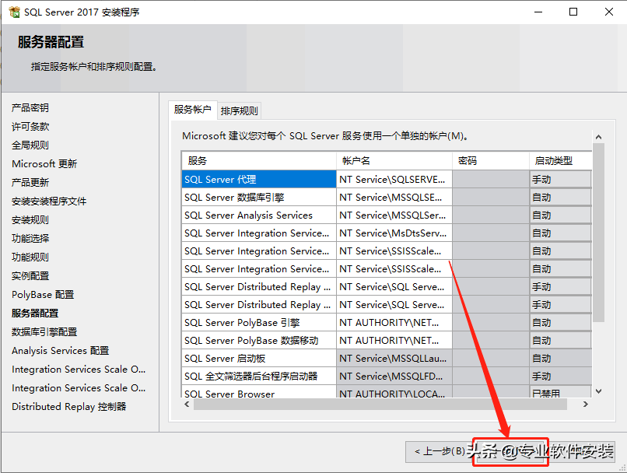Expand startup type for SQL Server 数据库引擎
Image resolution: width=627 pixels, height=473 pixels.
(x=559, y=198)
